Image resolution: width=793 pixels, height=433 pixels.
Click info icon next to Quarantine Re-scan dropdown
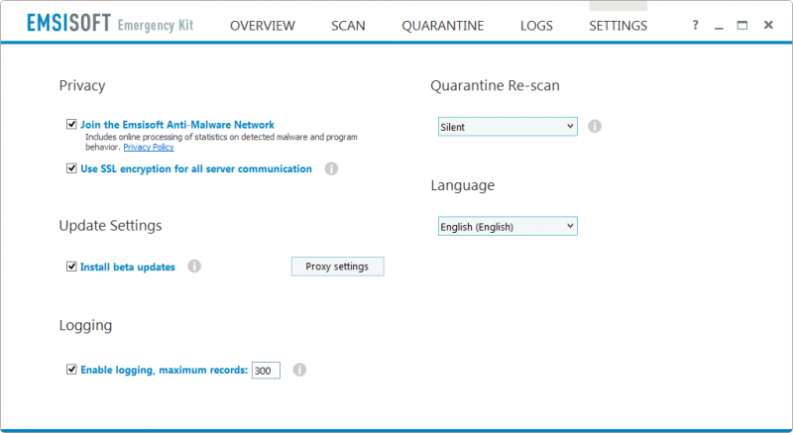click(595, 126)
